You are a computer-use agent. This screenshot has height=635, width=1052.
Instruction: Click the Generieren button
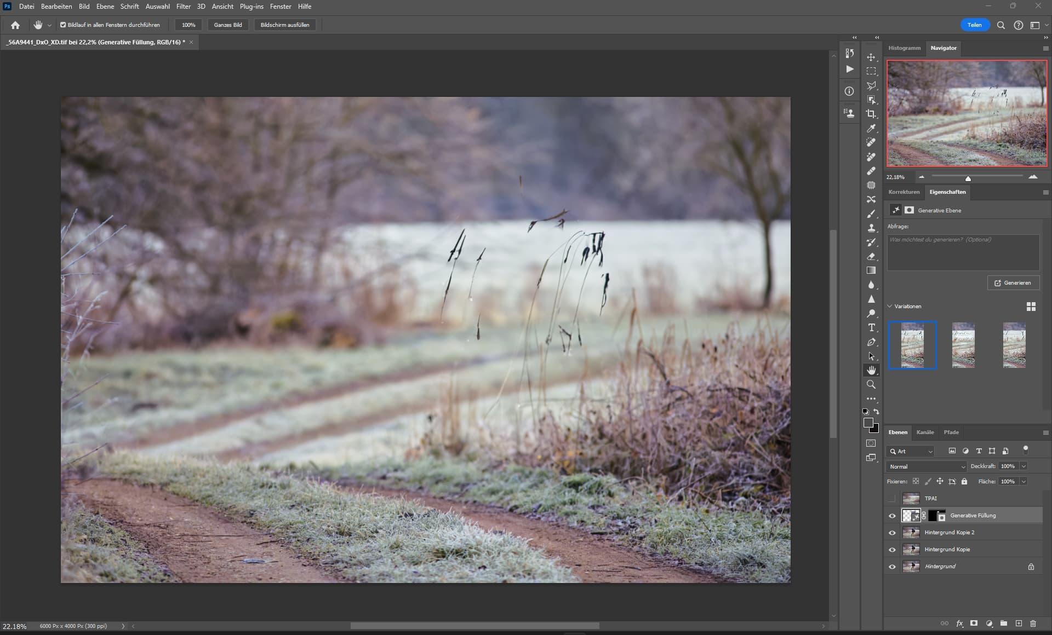(1013, 283)
